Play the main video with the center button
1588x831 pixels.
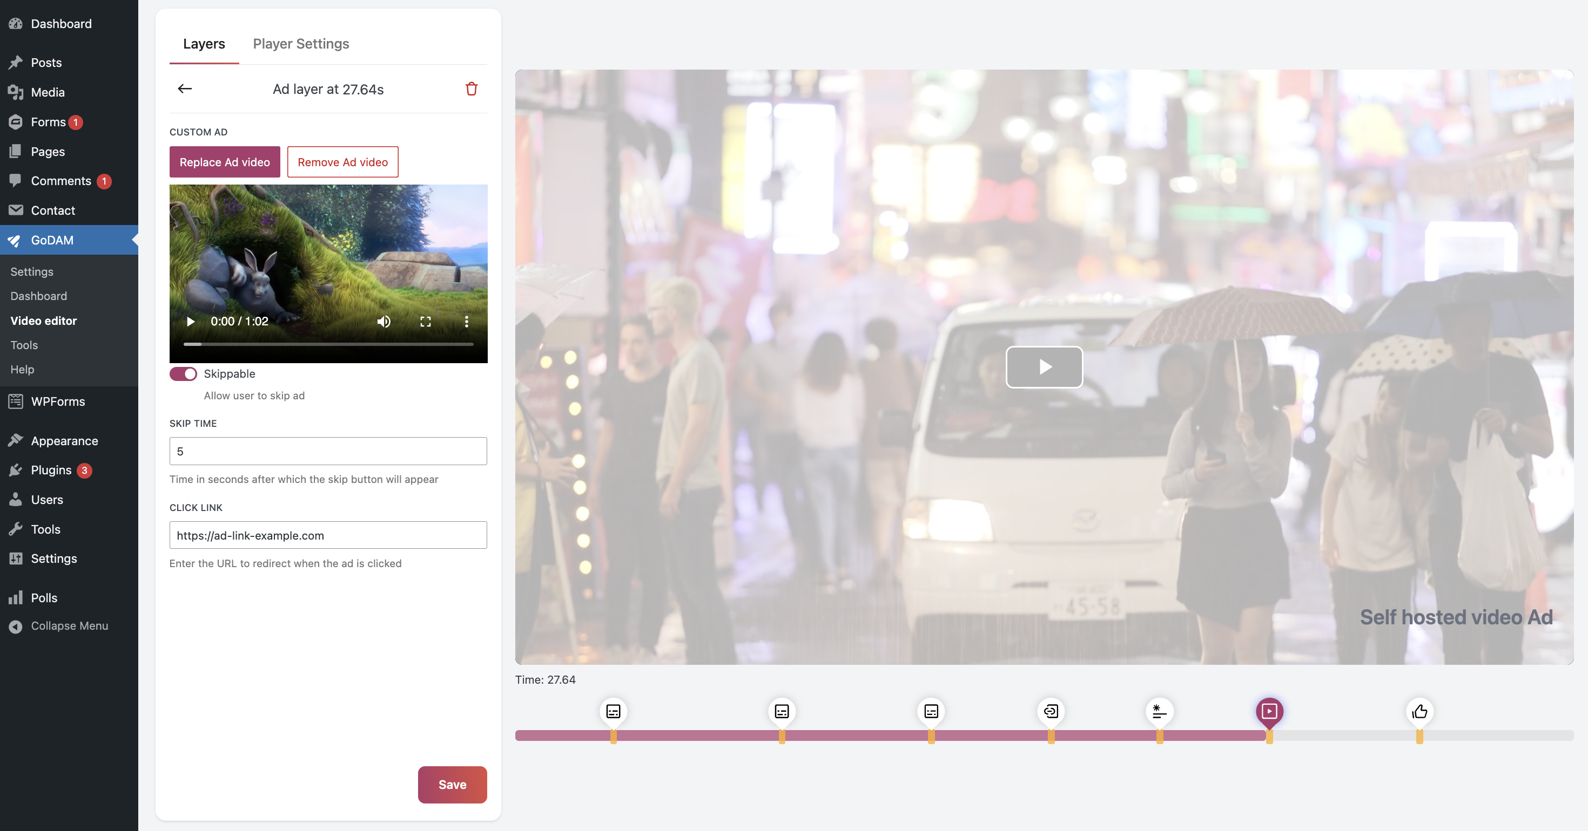(1044, 366)
